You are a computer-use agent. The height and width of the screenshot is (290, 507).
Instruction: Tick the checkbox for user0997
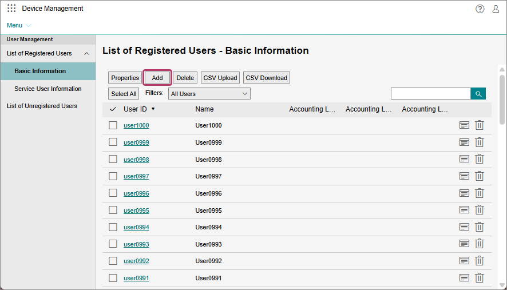[x=113, y=176]
